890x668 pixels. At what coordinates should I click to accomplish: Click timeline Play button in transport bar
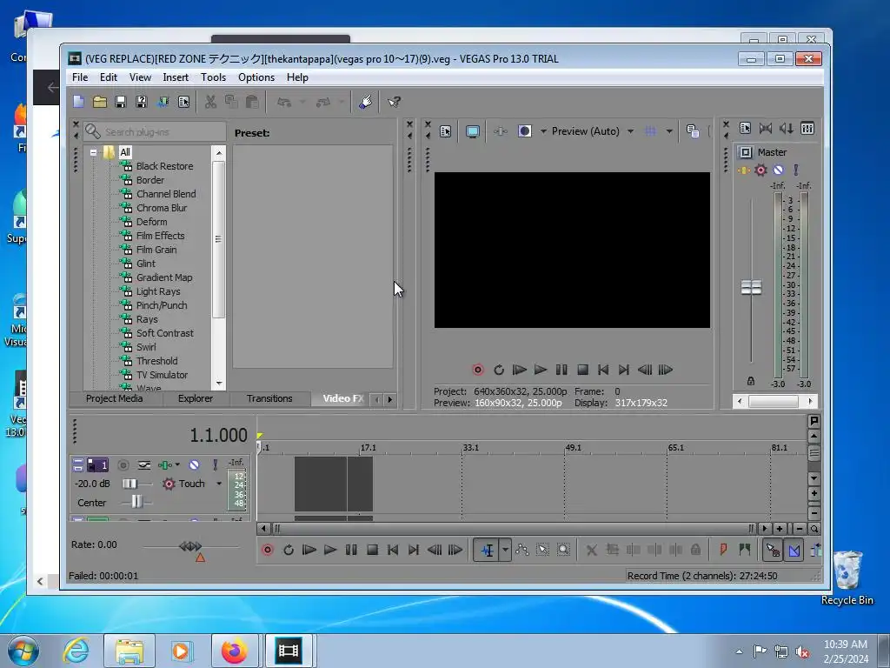pos(330,550)
